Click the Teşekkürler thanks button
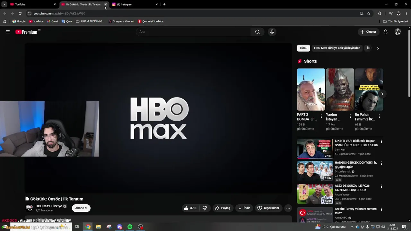 268,208
